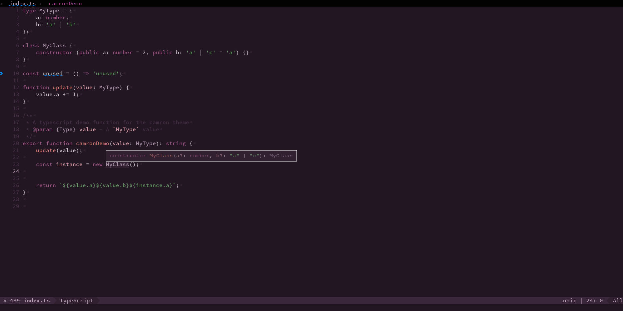623x311 pixels.
Task: Click 'type' keyword on line 1
Action: pos(29,11)
